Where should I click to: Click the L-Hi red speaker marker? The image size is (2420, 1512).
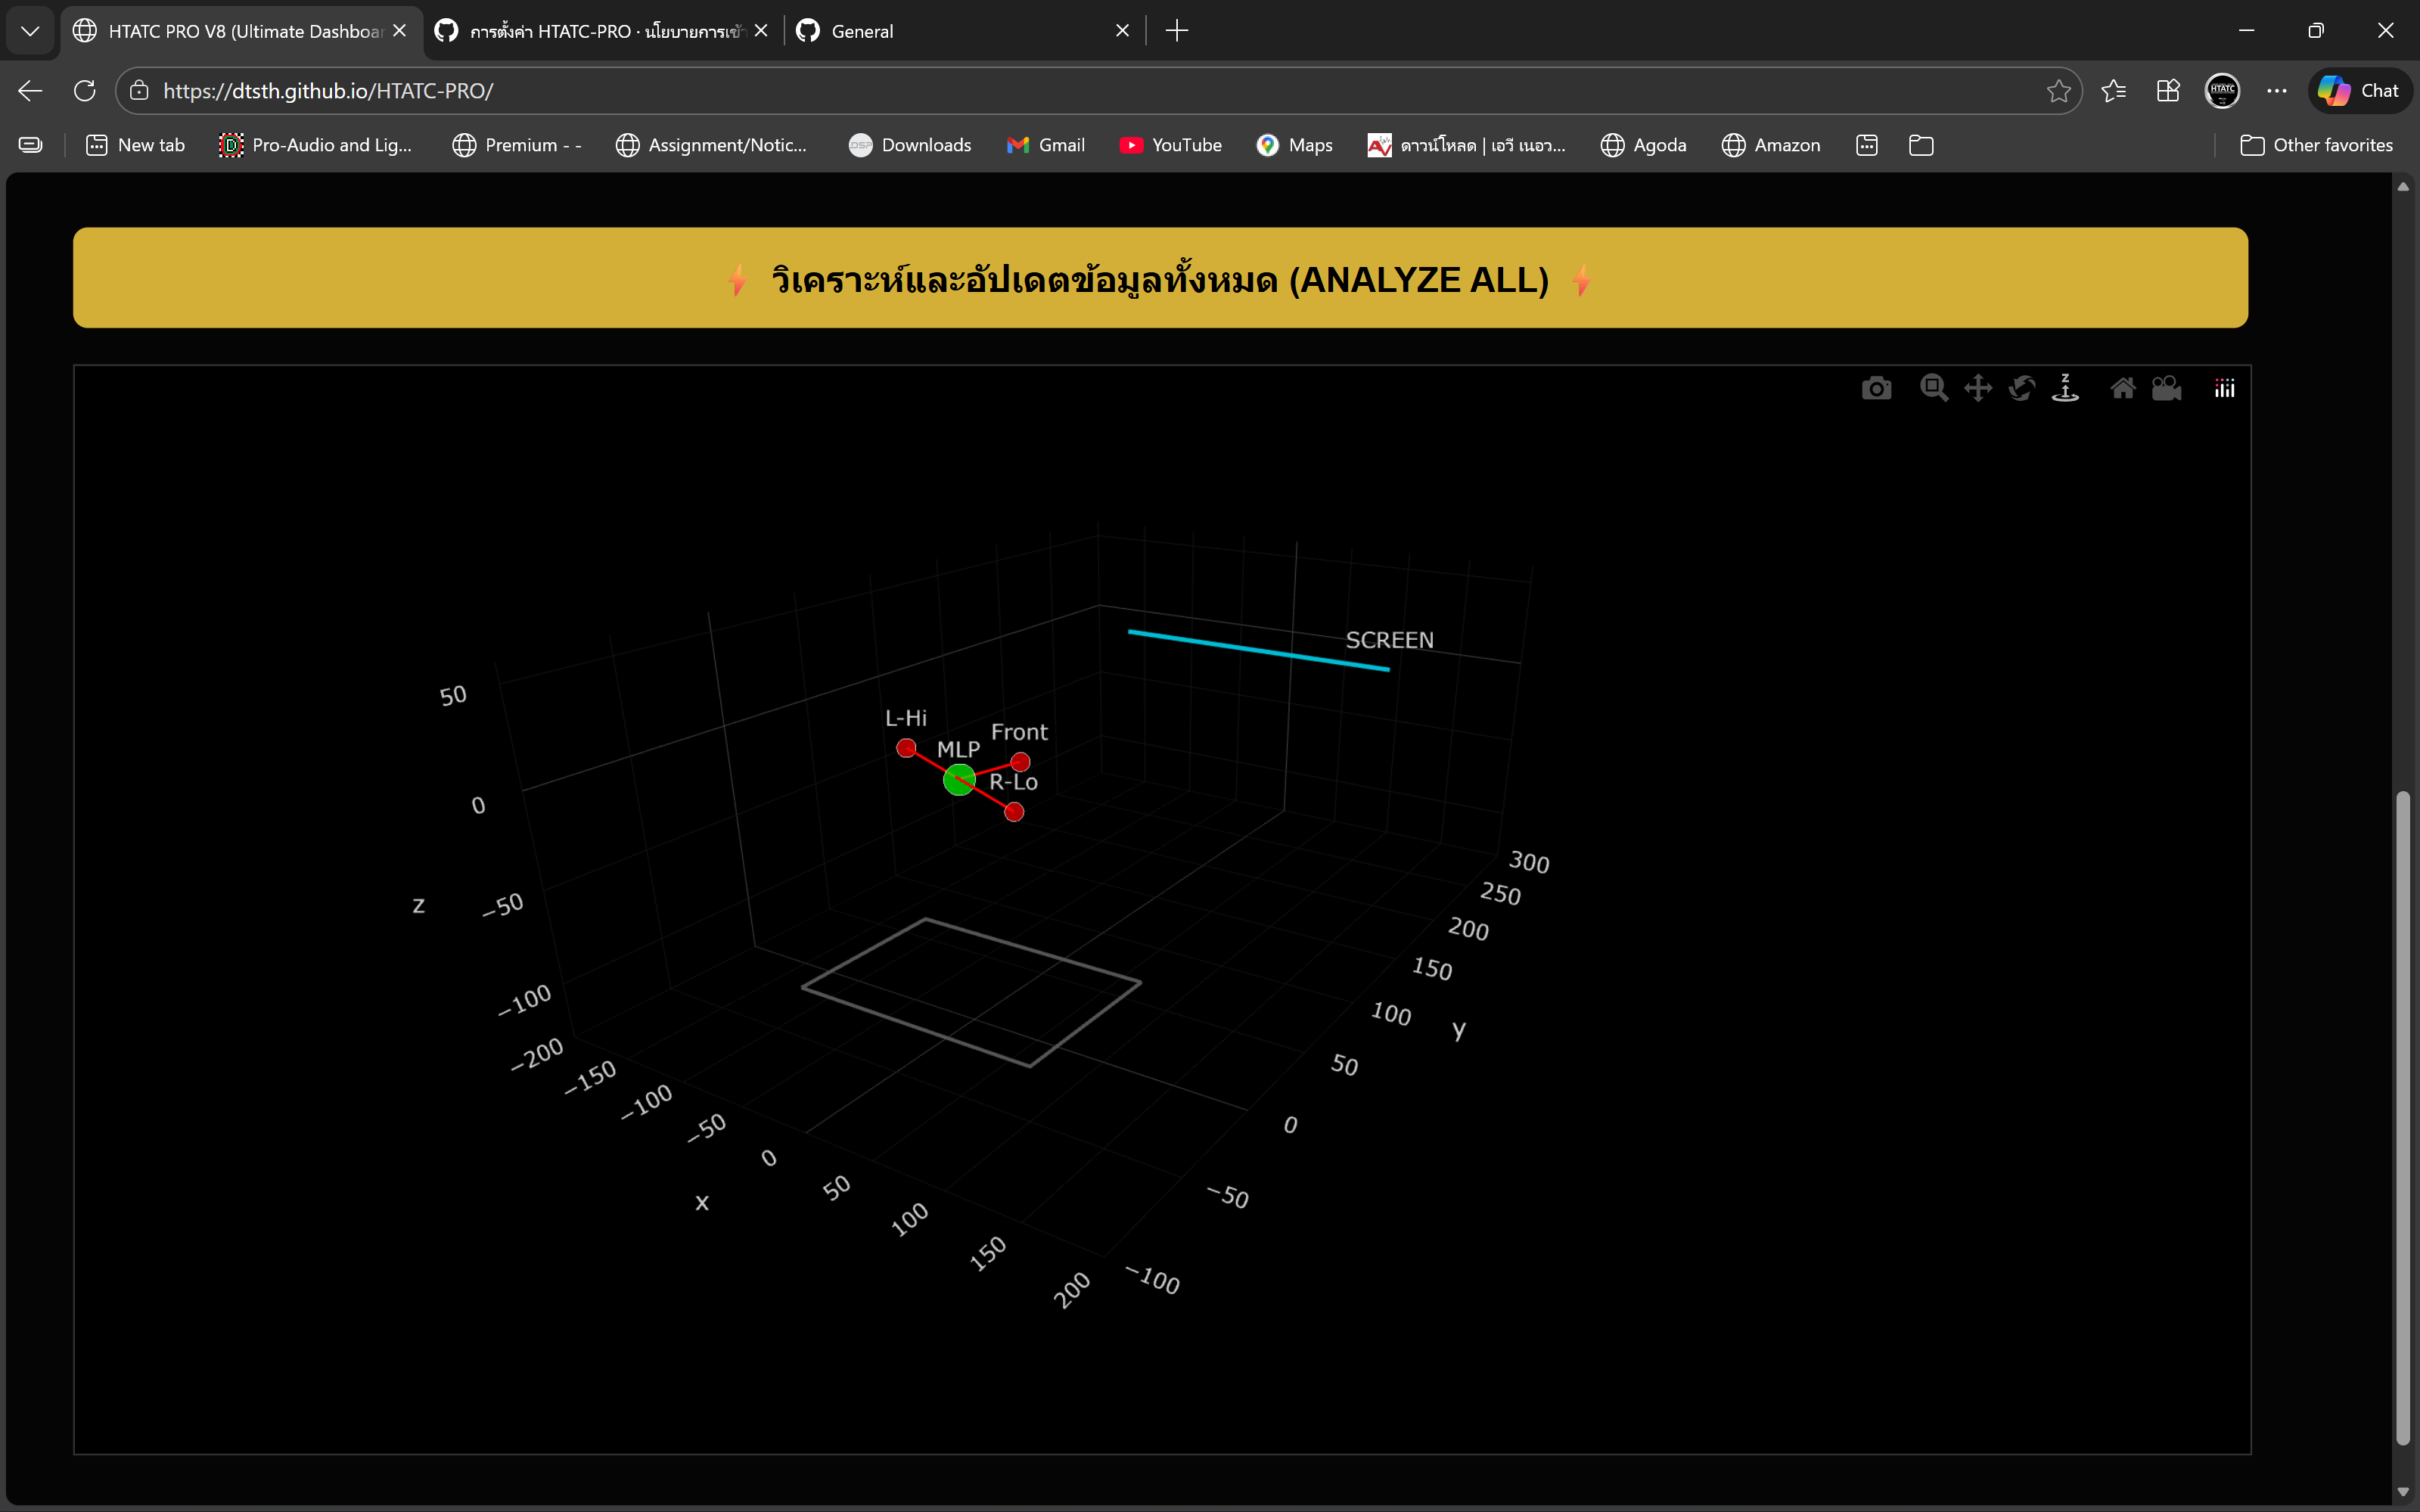[x=906, y=748]
